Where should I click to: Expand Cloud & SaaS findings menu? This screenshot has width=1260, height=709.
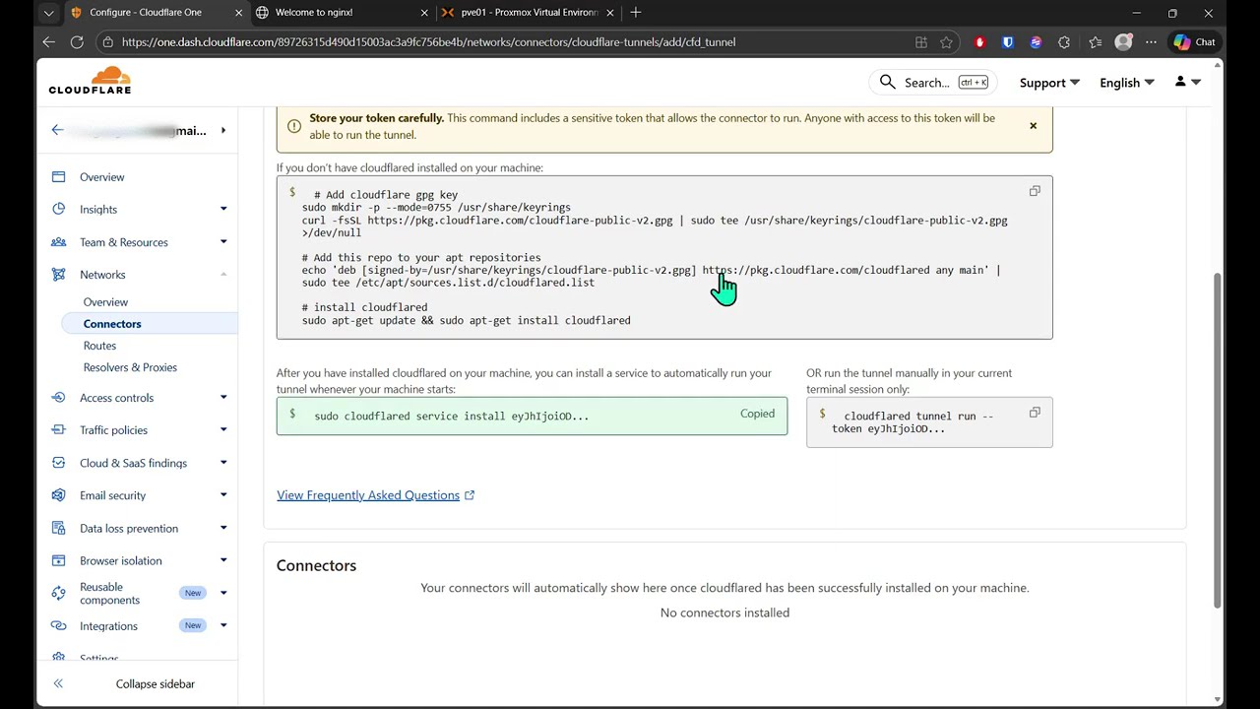click(x=223, y=463)
